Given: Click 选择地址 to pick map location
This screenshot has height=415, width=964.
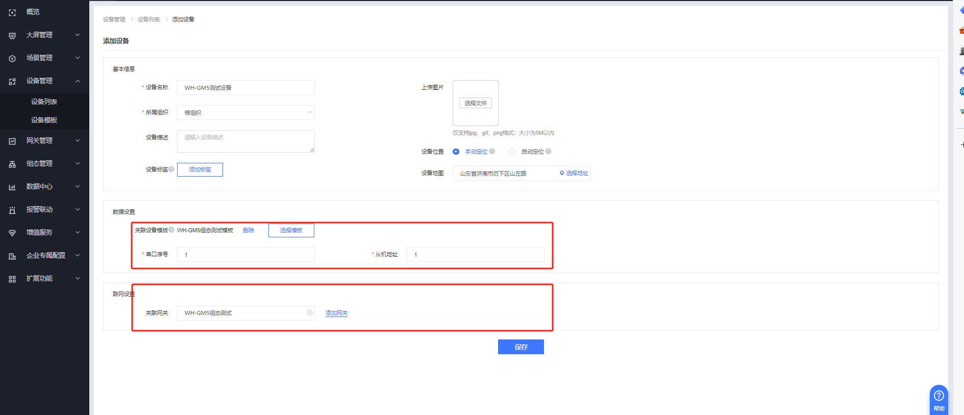Looking at the screenshot, I should [574, 174].
